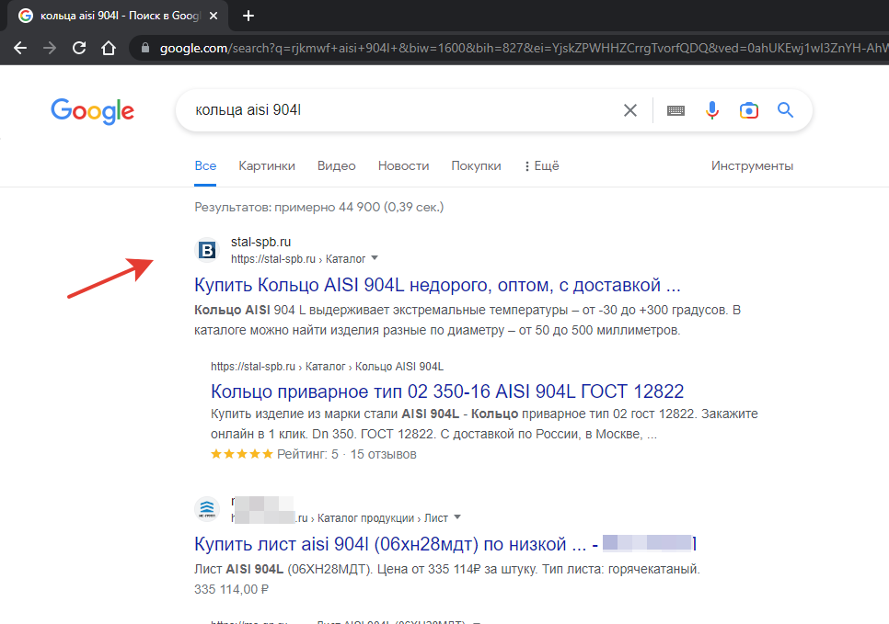Expand options arrow next to stal-spb.ru Каталог
The width and height of the screenshot is (889, 624).
click(x=375, y=258)
